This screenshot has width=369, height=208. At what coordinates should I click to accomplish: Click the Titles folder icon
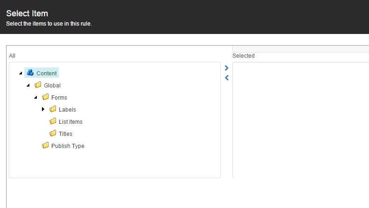[53, 134]
